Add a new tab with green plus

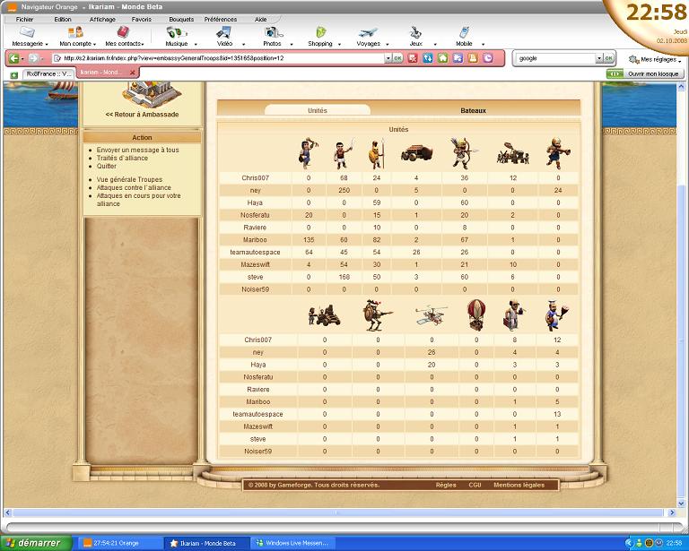tap(14, 75)
